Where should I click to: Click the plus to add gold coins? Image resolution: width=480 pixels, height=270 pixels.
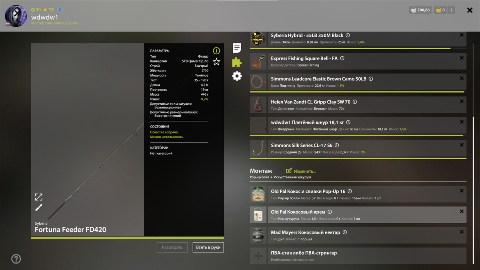point(451,10)
